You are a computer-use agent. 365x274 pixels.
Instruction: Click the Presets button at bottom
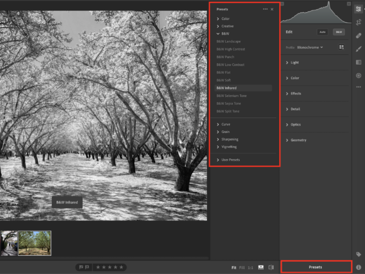pos(316,267)
